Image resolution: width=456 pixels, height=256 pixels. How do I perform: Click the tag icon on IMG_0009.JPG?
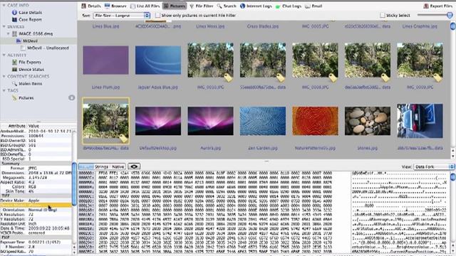tap(438, 78)
